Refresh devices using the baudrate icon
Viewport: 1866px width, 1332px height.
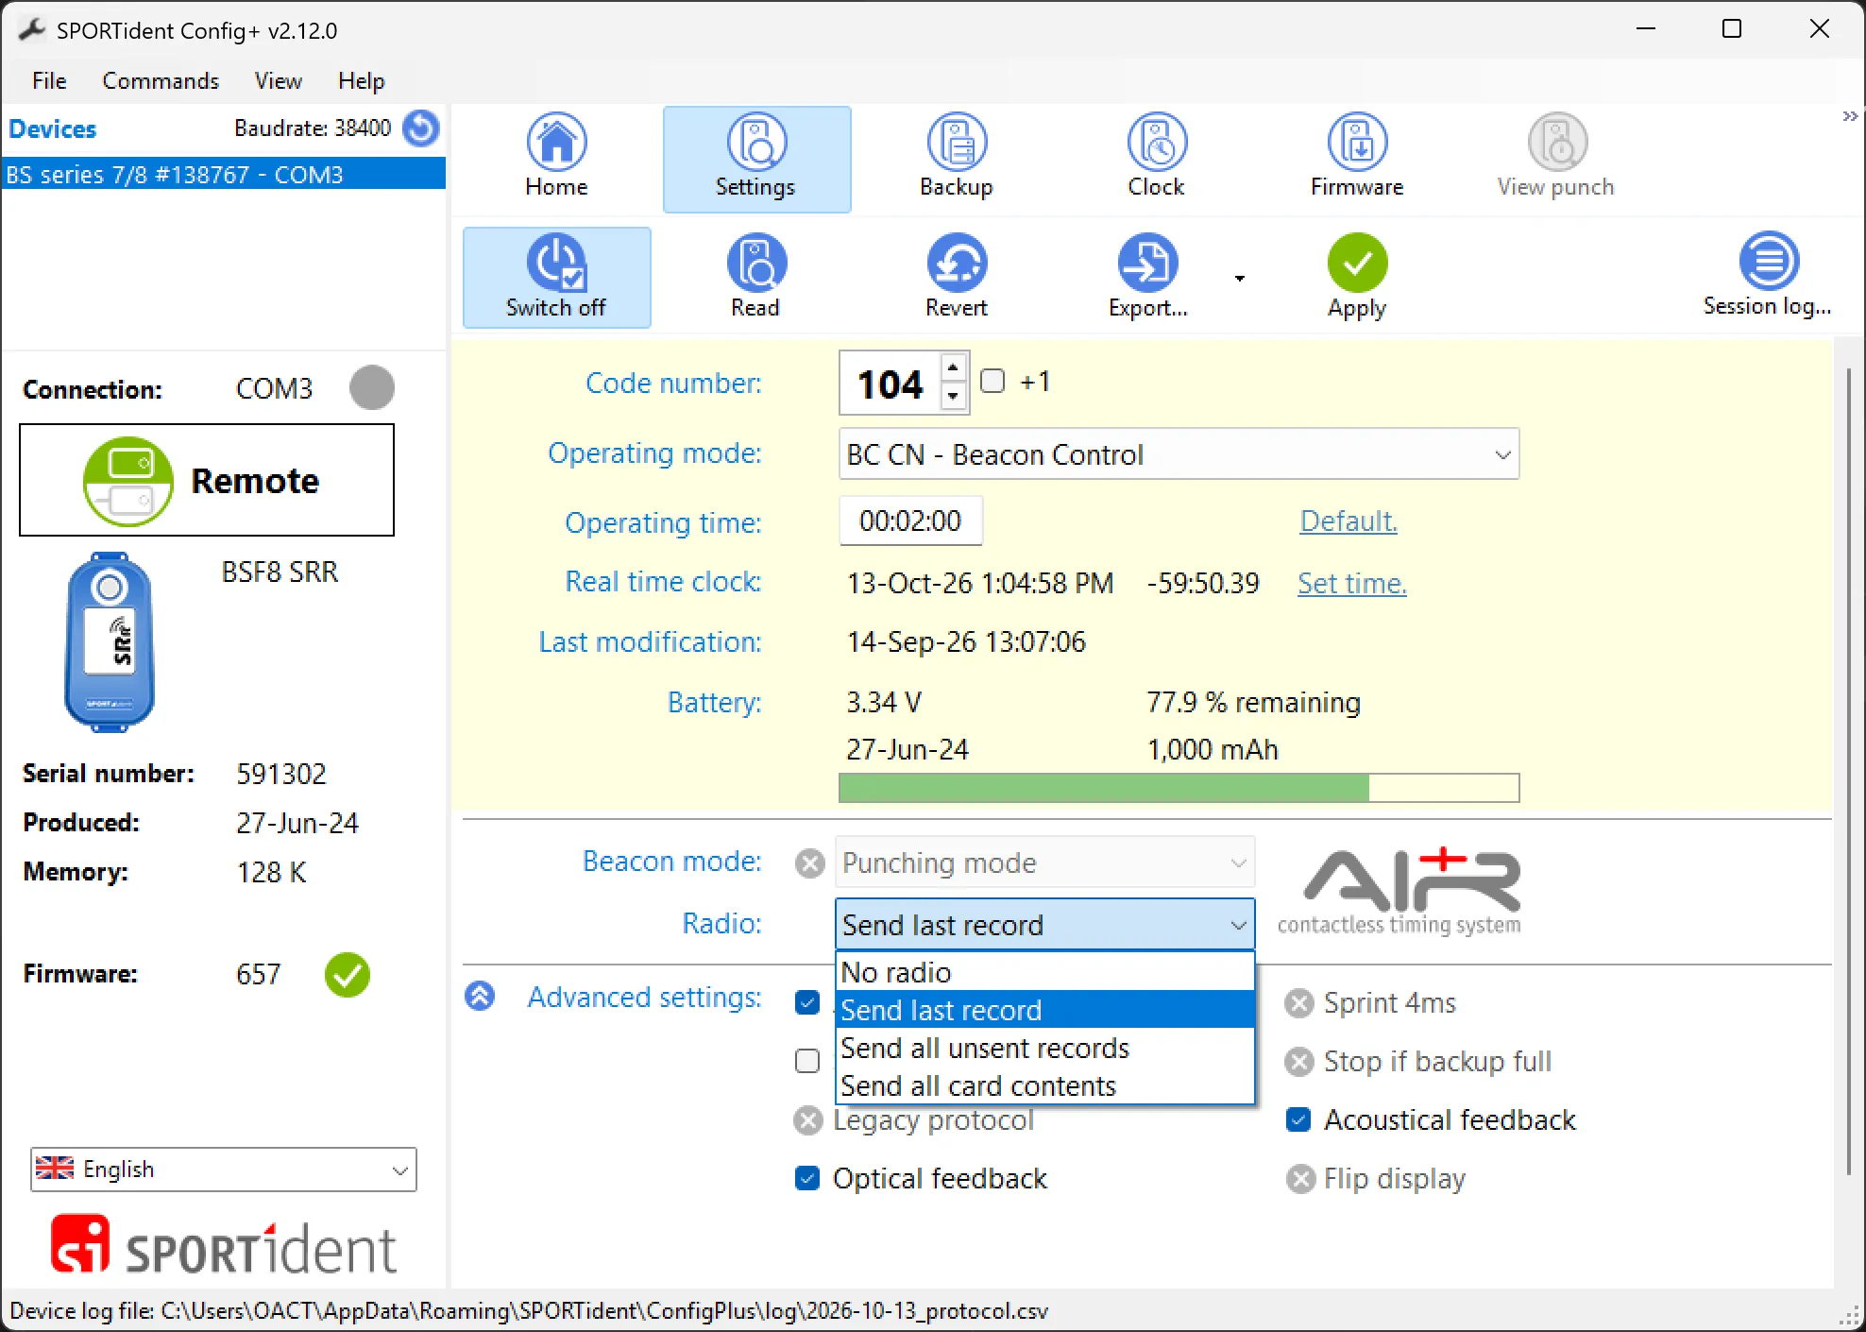tap(421, 128)
